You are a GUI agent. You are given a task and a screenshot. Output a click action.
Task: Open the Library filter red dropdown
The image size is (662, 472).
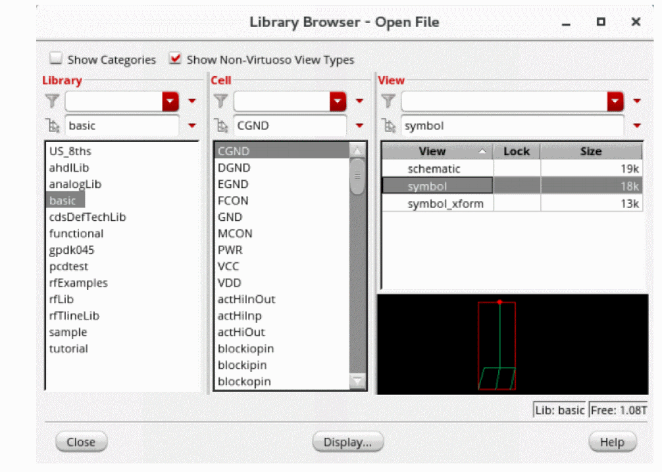click(170, 101)
